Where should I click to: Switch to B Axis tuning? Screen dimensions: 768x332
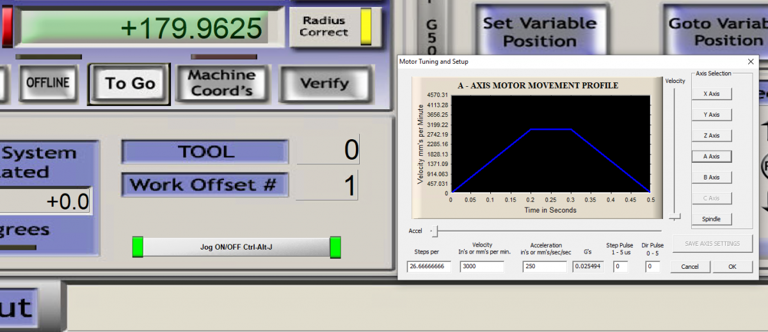pyautogui.click(x=711, y=177)
